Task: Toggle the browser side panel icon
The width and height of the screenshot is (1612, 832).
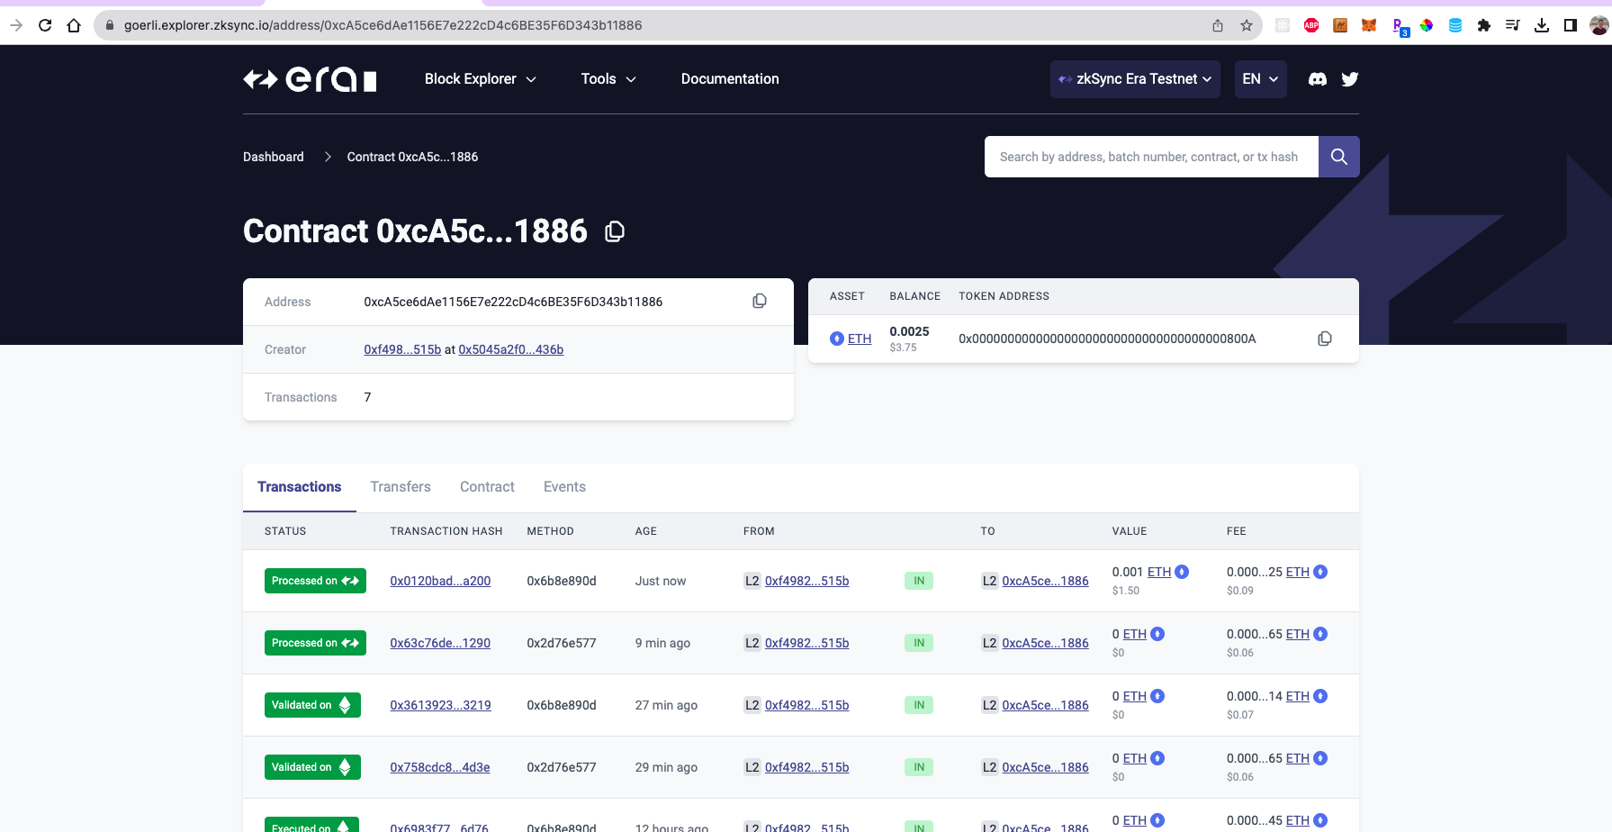Action: [x=1571, y=25]
